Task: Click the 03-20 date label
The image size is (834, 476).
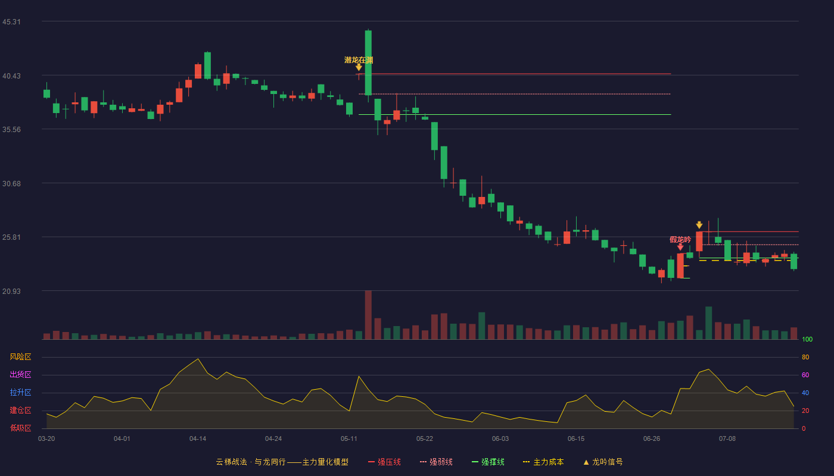Action: click(46, 439)
